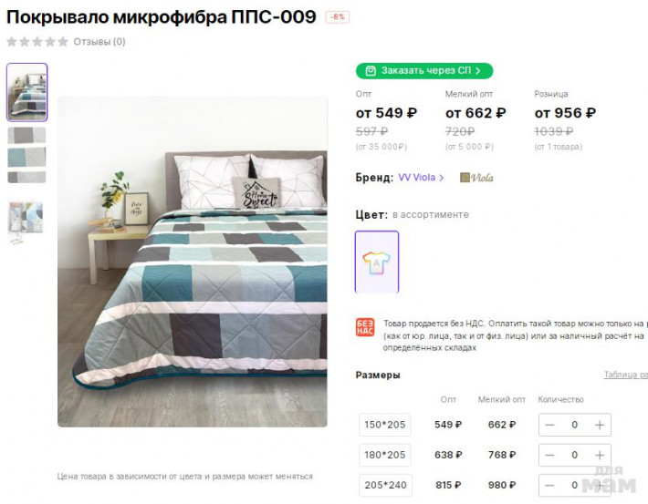Decrease quantity for size 180*205
This screenshot has height=504, width=648.
coord(549,455)
